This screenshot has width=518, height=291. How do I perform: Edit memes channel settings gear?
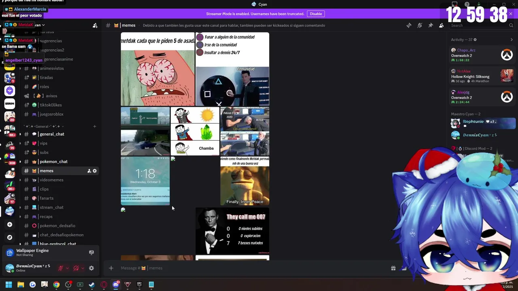[x=95, y=171]
